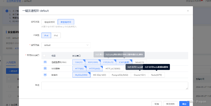
Task: Toggle the 数据库 row checkbox
Action: click(x=45, y=75)
